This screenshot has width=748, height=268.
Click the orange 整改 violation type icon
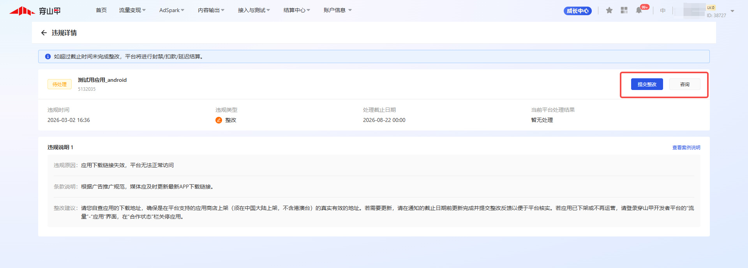pyautogui.click(x=219, y=120)
